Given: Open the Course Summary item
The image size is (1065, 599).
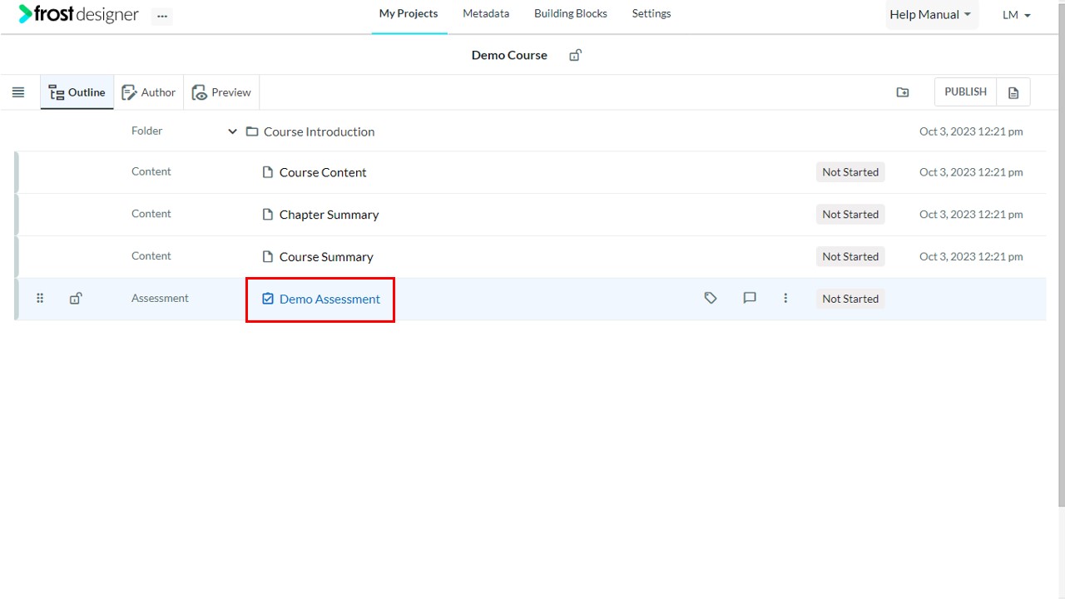Looking at the screenshot, I should coord(326,257).
